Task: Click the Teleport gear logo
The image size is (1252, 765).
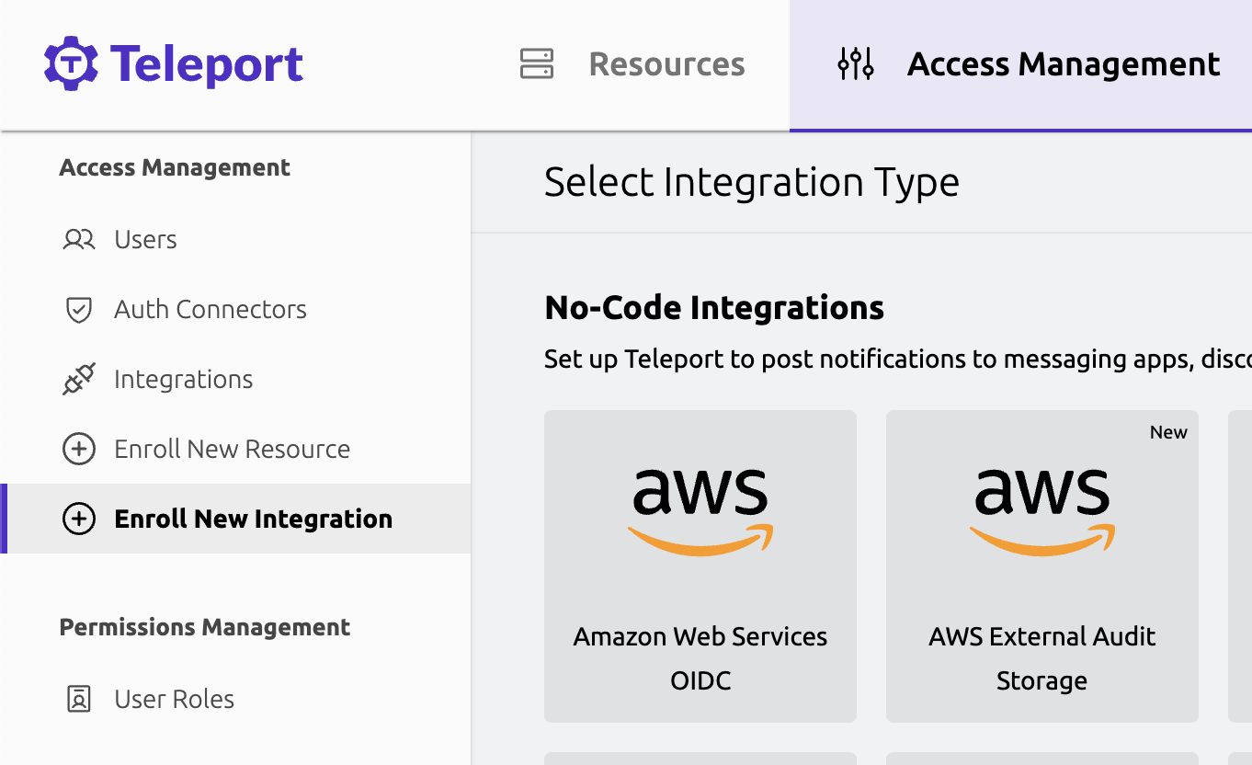Action: 73,63
